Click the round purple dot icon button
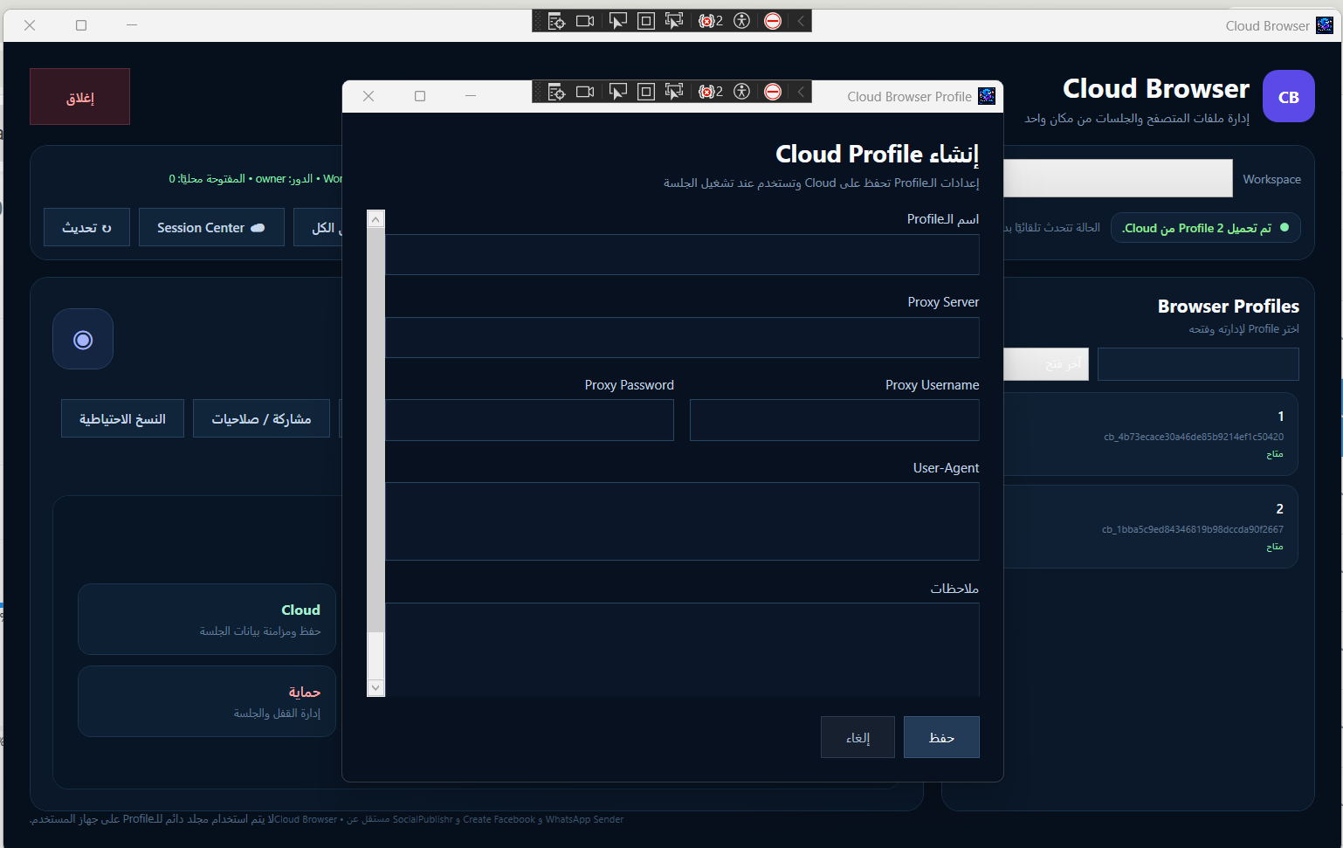 pyautogui.click(x=83, y=339)
